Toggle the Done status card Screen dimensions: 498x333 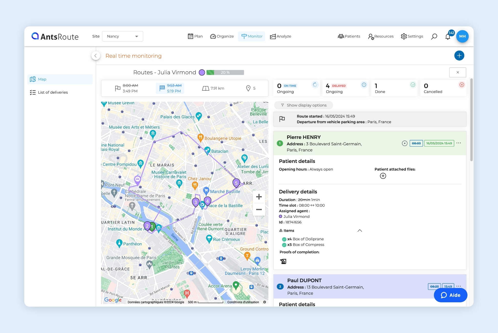coord(394,88)
